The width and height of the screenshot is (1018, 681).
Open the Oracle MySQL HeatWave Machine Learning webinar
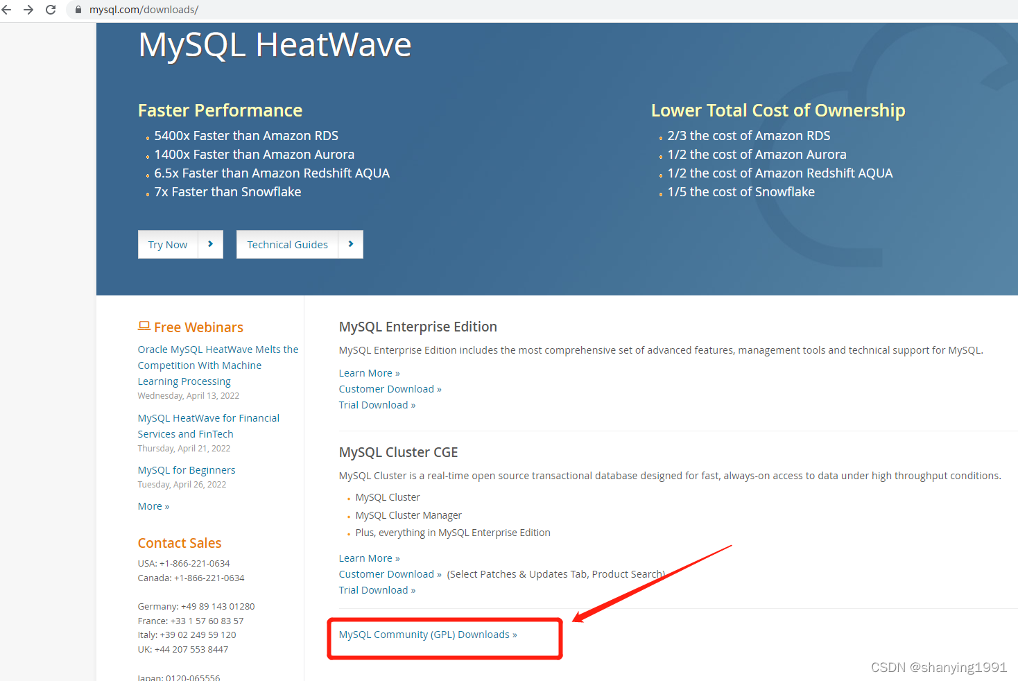218,365
